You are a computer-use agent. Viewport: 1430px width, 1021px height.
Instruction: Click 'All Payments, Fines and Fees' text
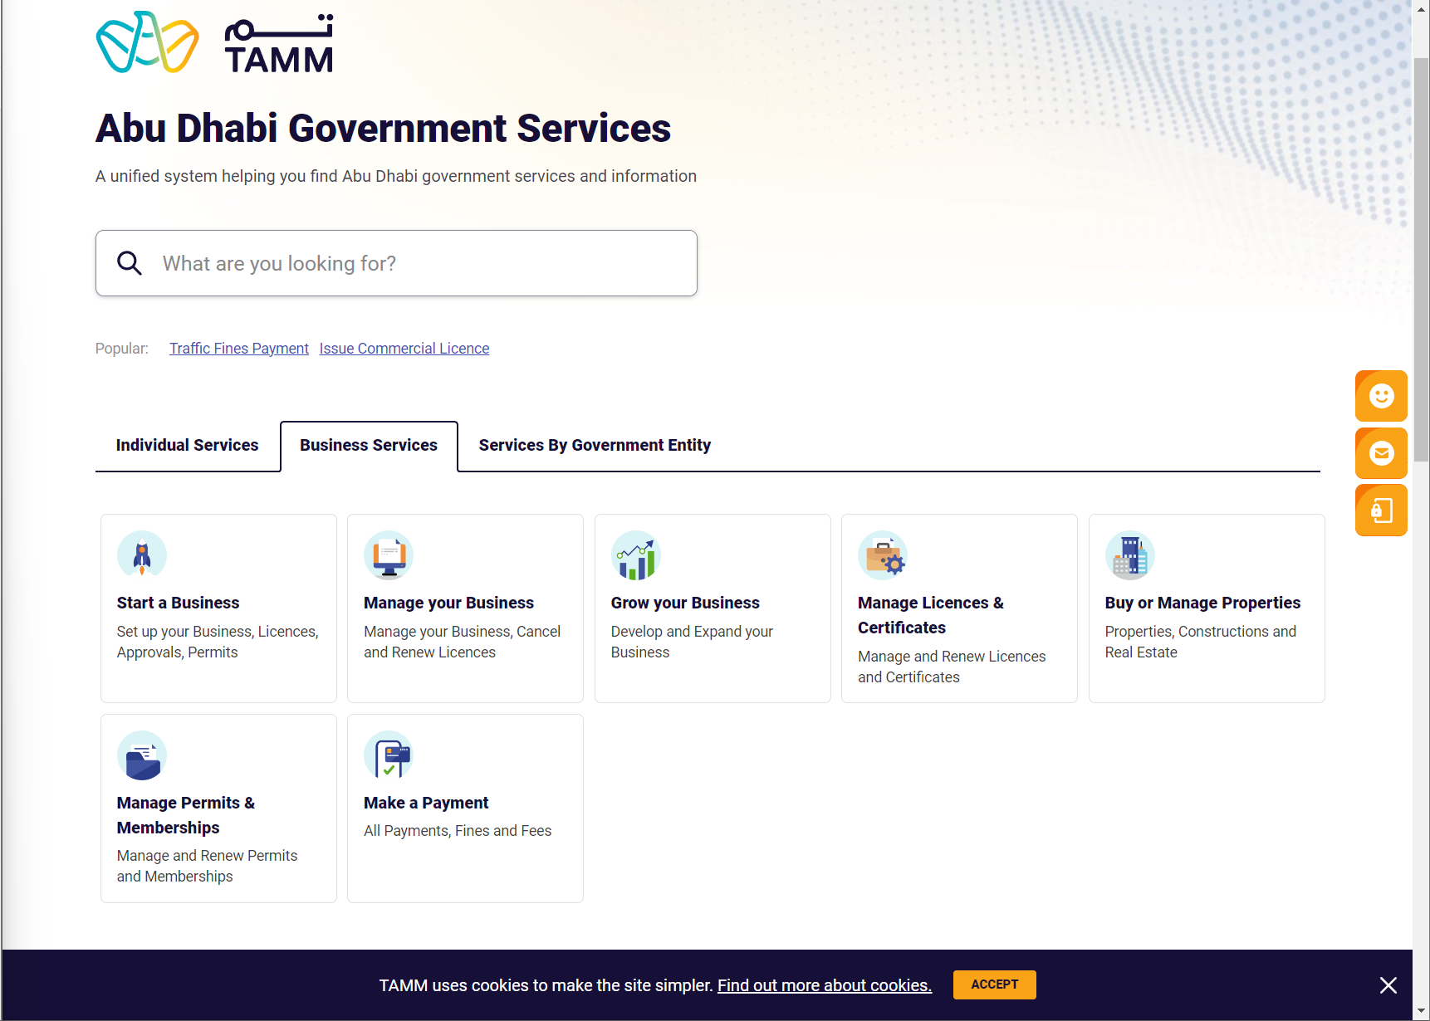[458, 831]
